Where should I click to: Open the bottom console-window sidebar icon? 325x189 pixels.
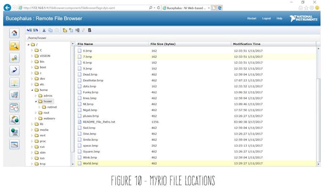pos(14,144)
